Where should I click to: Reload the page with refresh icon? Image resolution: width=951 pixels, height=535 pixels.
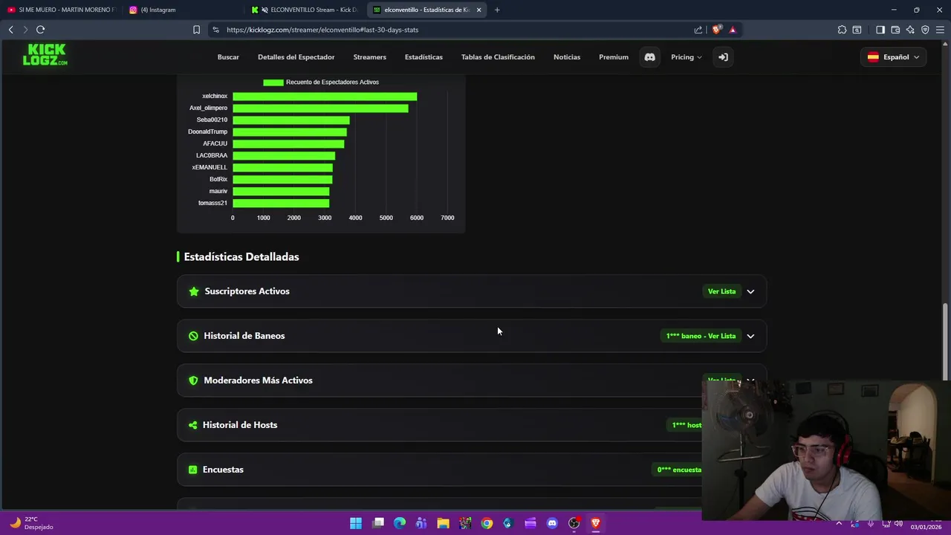(40, 30)
